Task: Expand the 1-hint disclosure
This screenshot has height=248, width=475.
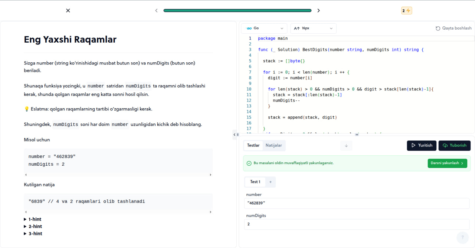Action: coord(33,219)
